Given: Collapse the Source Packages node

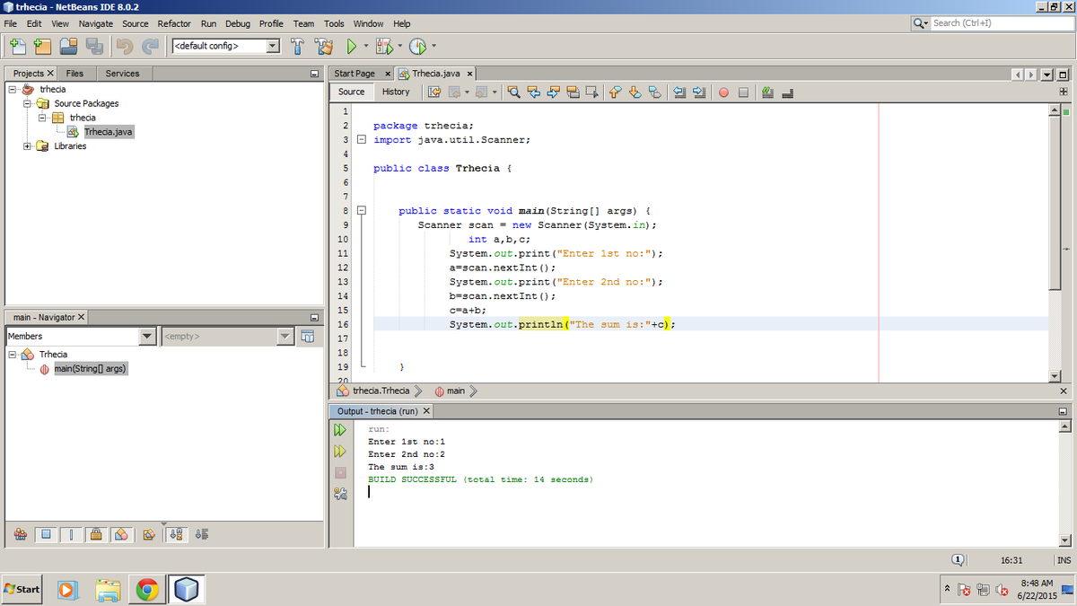Looking at the screenshot, I should (28, 103).
